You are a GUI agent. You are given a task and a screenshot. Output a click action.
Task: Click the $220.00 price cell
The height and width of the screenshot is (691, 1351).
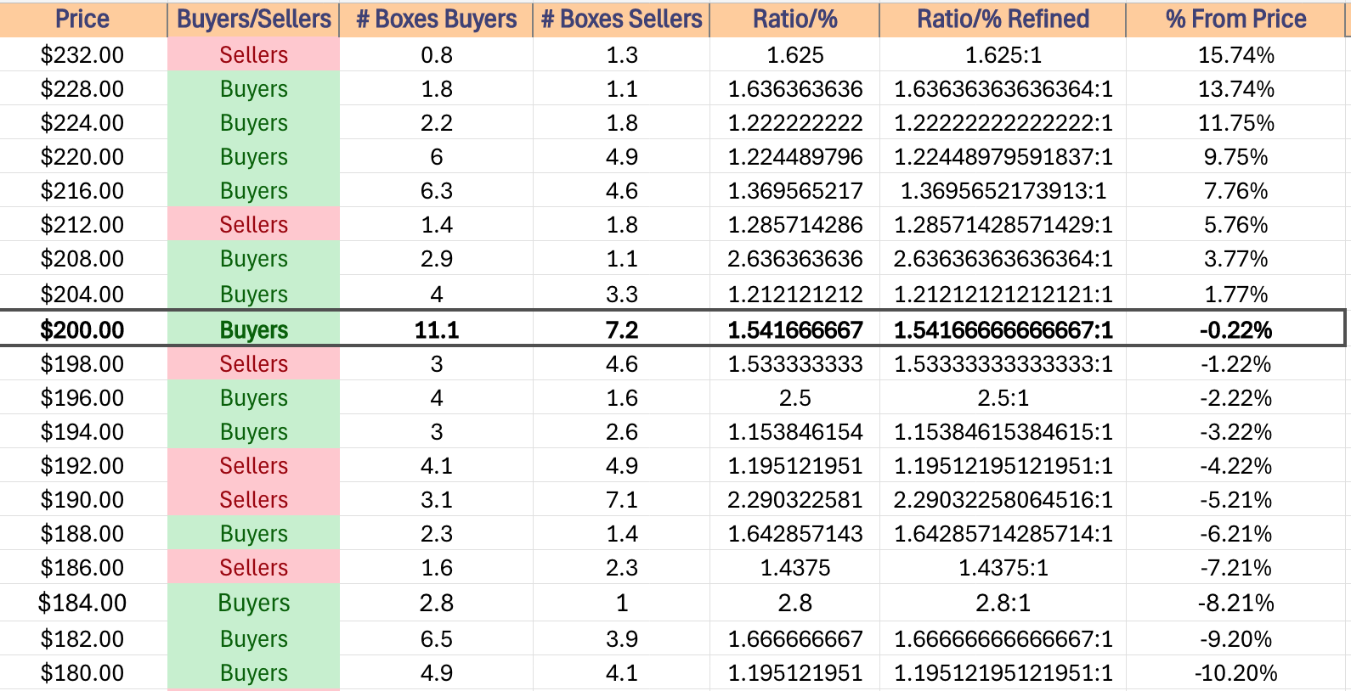pos(82,157)
